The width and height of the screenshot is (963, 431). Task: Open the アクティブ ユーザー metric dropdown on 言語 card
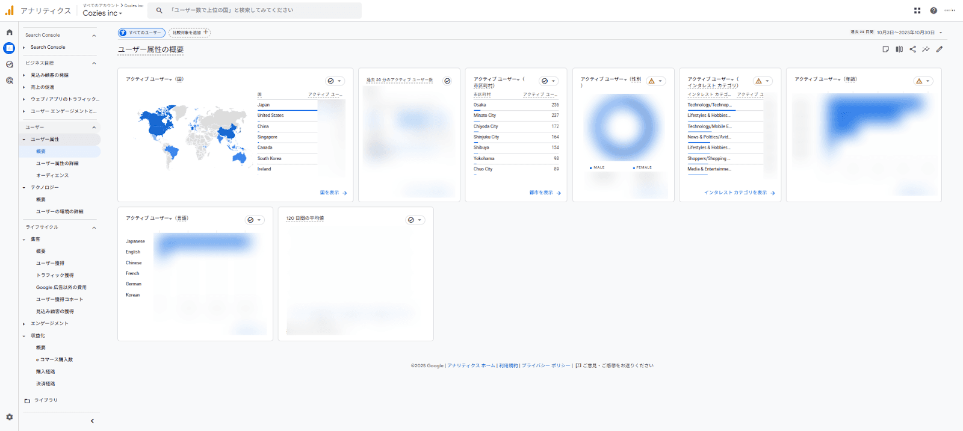pyautogui.click(x=149, y=218)
